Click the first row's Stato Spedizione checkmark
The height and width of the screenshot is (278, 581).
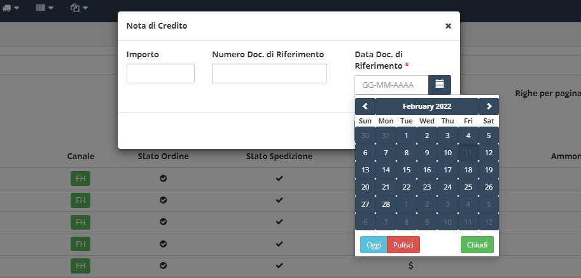click(x=279, y=178)
